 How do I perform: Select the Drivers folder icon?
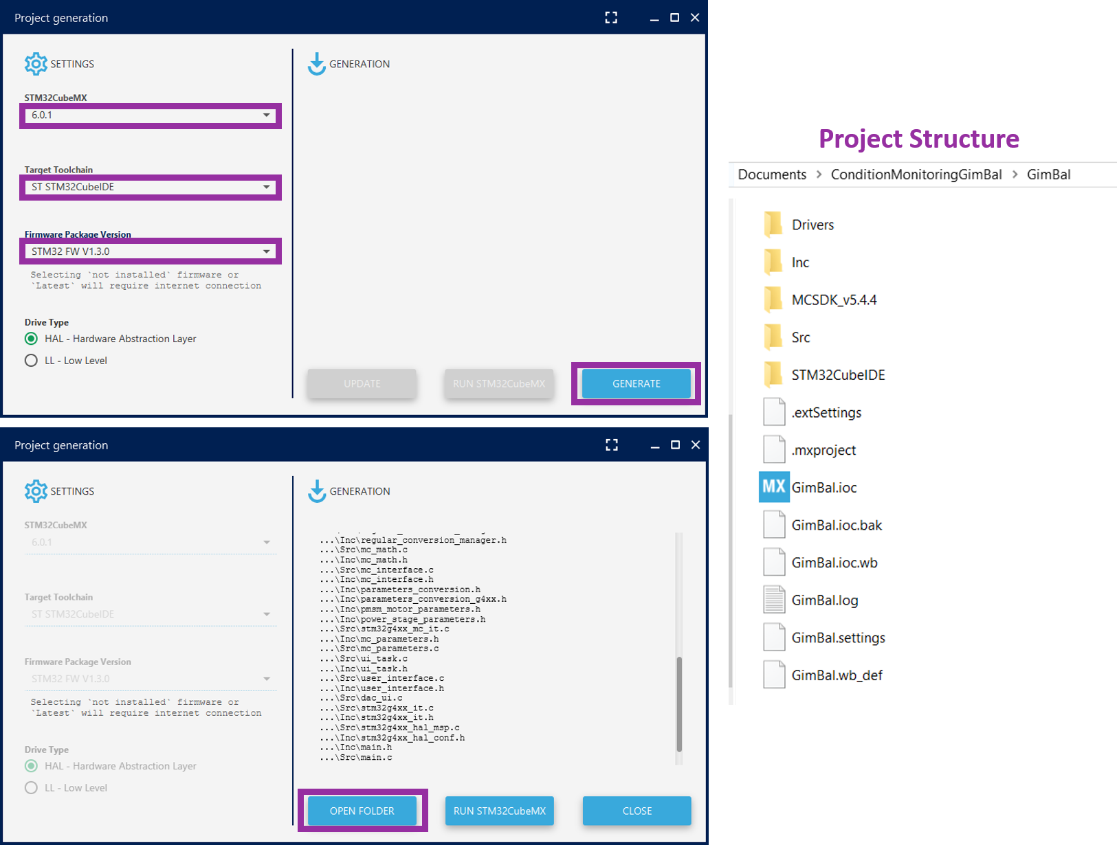[773, 225]
